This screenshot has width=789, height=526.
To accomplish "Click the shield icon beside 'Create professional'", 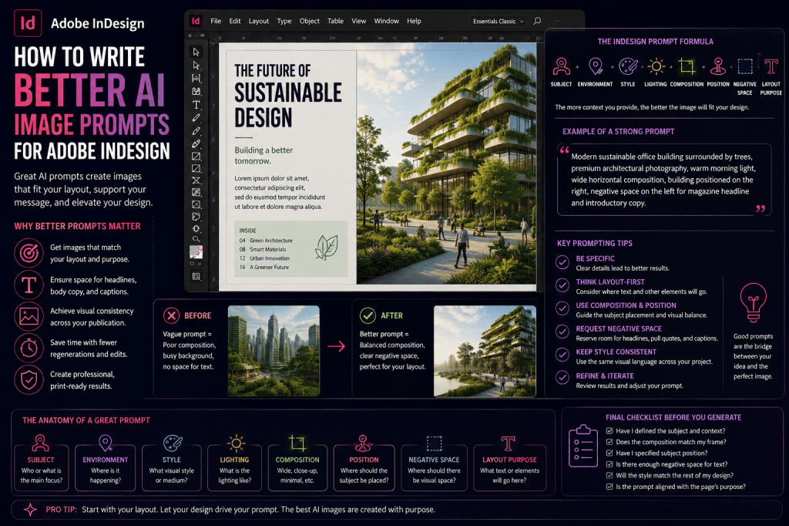I will pos(29,380).
